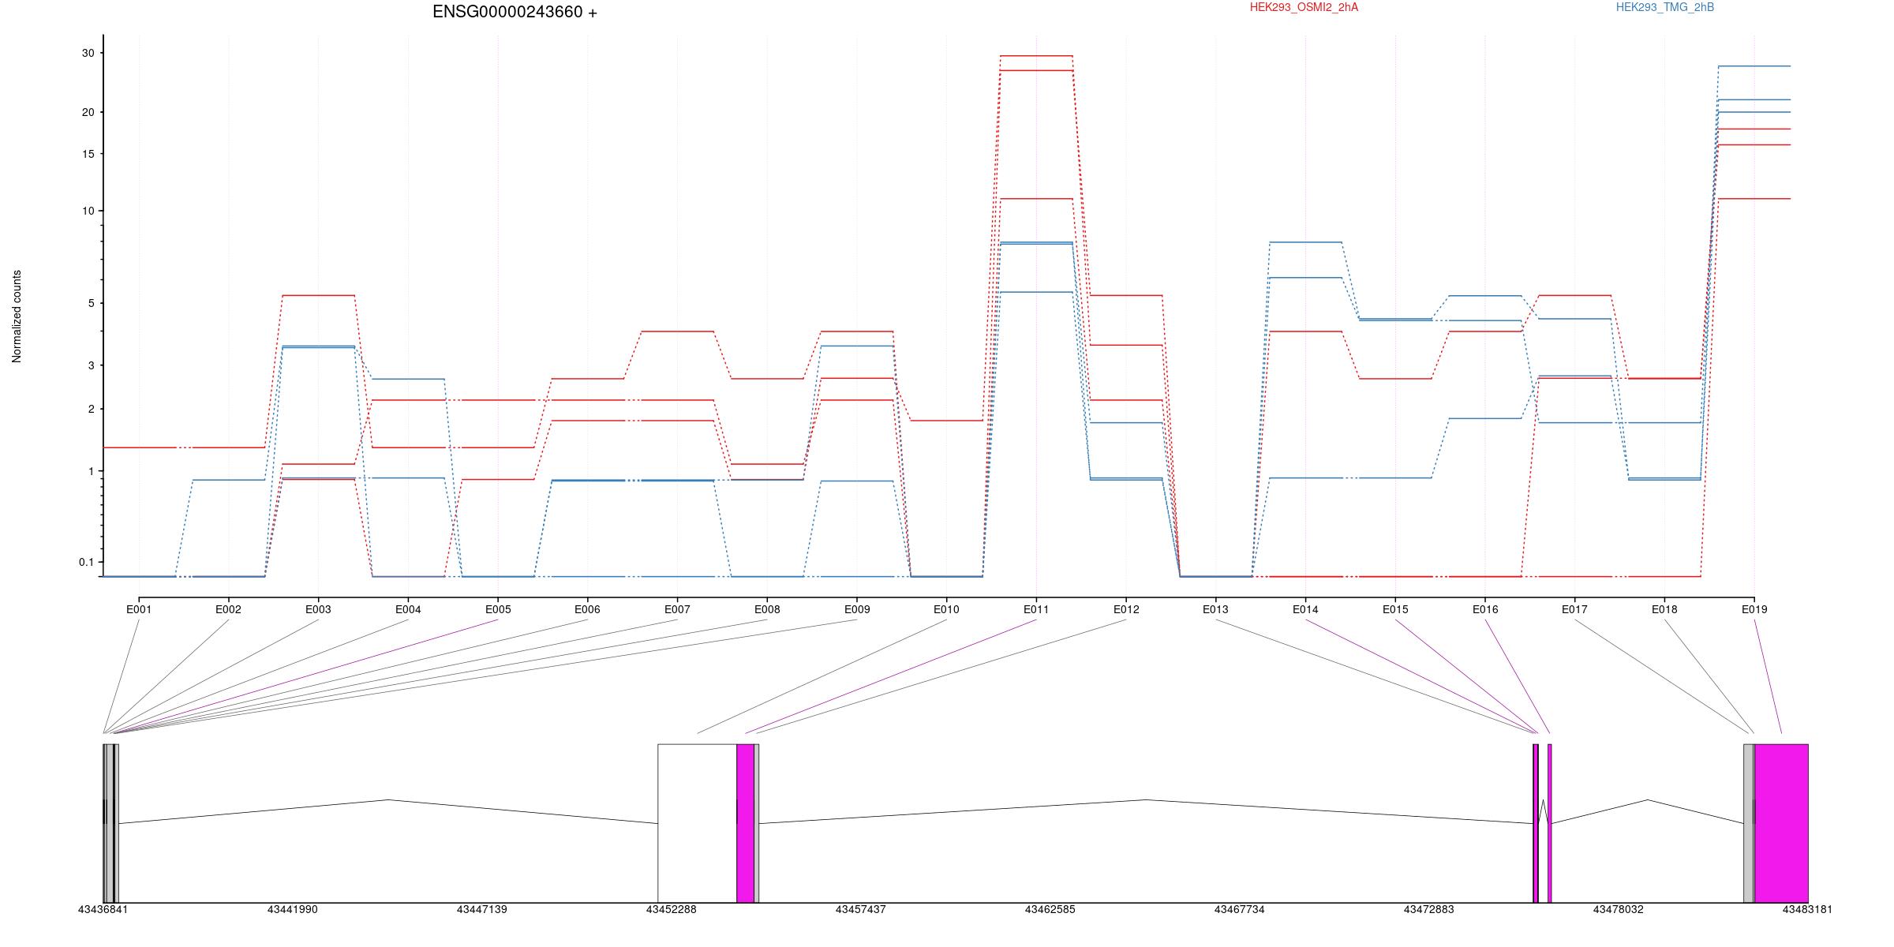The image size is (1894, 947).
Task: Click genomic coordinate 43462585
Action: [x=1050, y=909]
